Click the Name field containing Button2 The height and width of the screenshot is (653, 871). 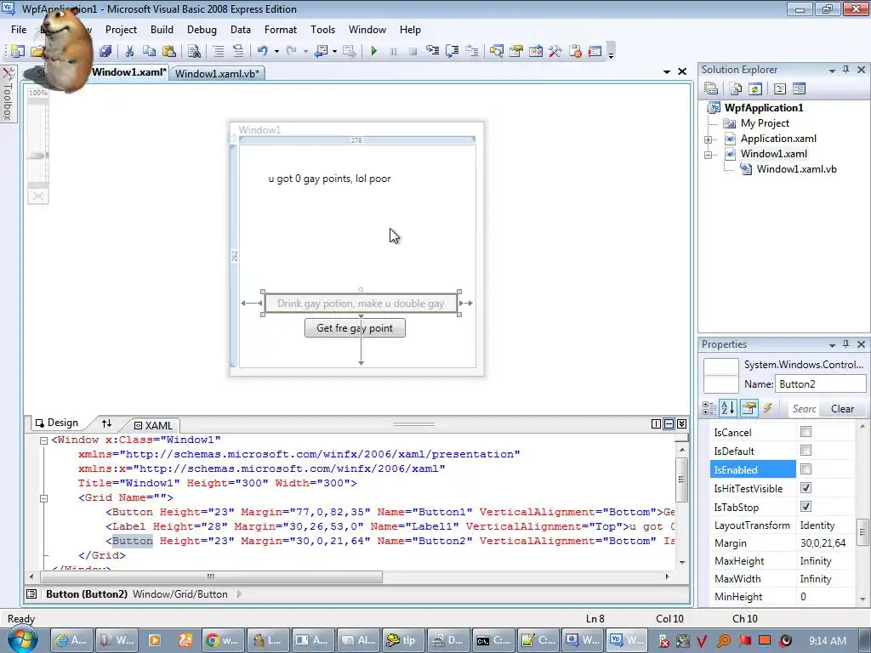[x=820, y=383]
